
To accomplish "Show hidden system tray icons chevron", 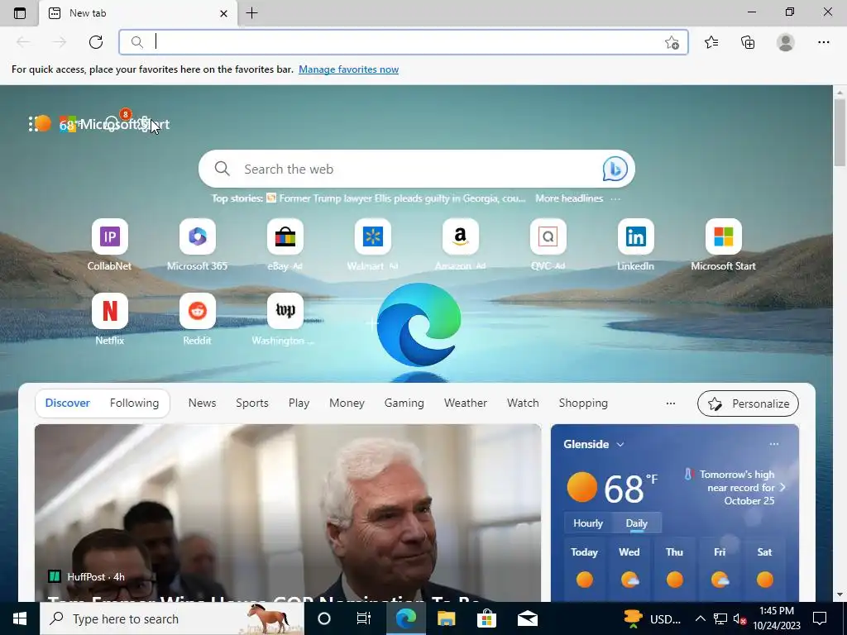I will pos(700,618).
